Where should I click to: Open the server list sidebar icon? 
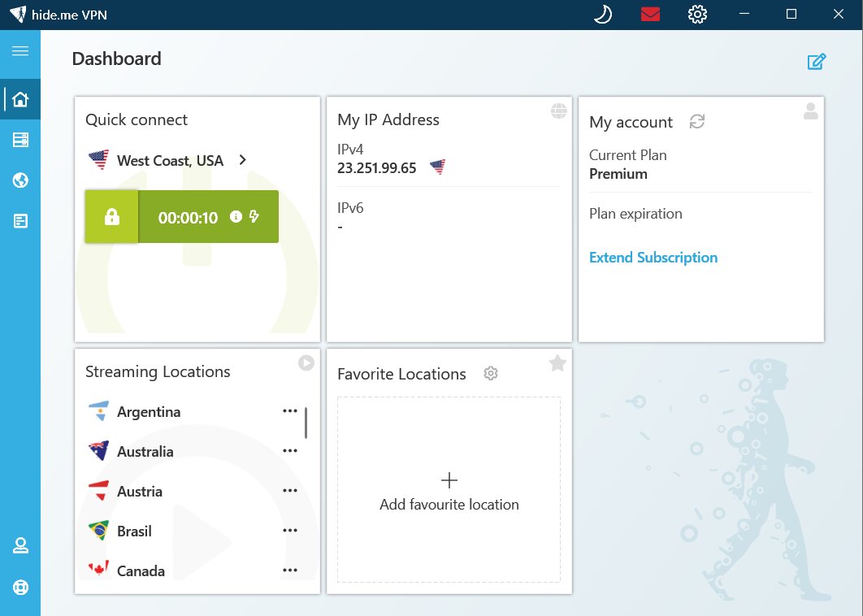coord(20,140)
